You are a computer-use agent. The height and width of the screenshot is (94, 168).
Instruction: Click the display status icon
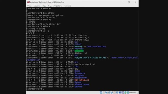point(117,92)
